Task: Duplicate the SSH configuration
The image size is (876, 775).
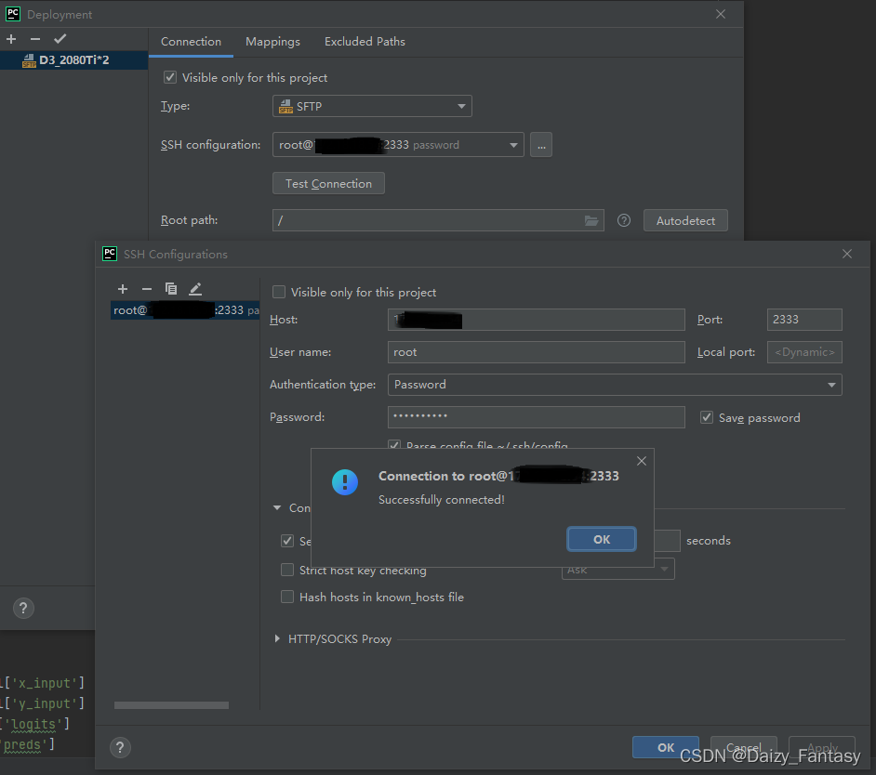Action: [171, 289]
